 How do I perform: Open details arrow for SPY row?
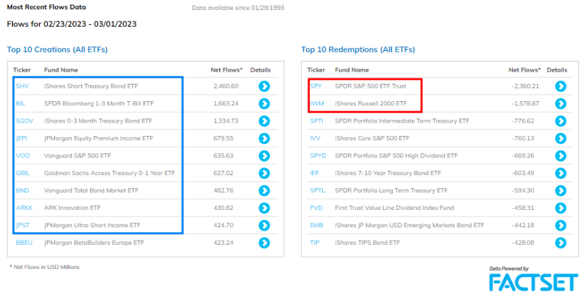tap(561, 86)
